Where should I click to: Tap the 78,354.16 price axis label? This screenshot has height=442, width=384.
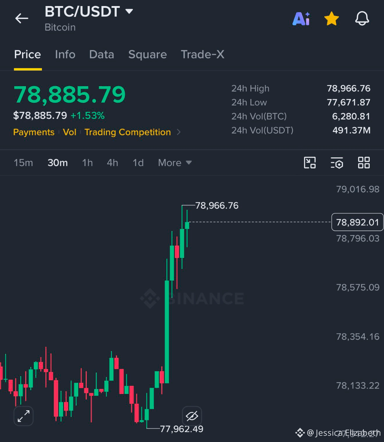[358, 337]
